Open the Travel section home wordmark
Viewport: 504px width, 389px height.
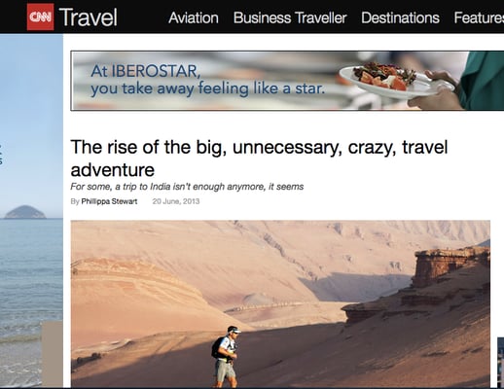coord(88,18)
